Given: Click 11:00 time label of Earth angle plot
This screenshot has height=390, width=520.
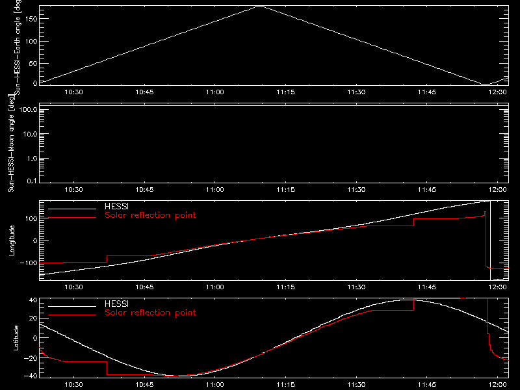Looking at the screenshot, I should (x=215, y=92).
